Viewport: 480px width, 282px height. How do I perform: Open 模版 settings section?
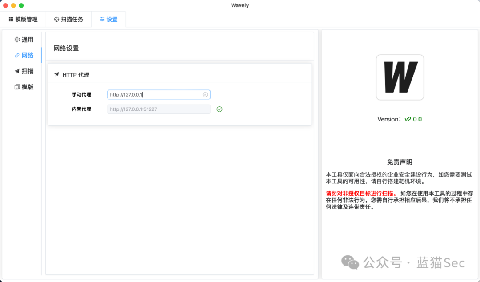24,87
